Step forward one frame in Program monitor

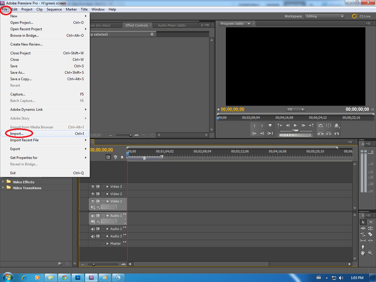303,125
